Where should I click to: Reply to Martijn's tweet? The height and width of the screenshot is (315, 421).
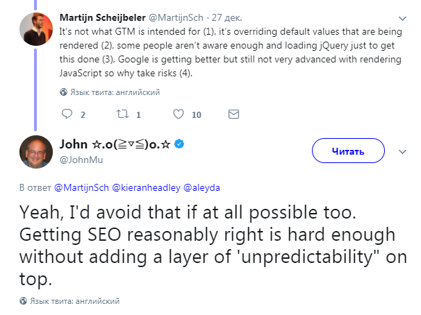click(67, 114)
